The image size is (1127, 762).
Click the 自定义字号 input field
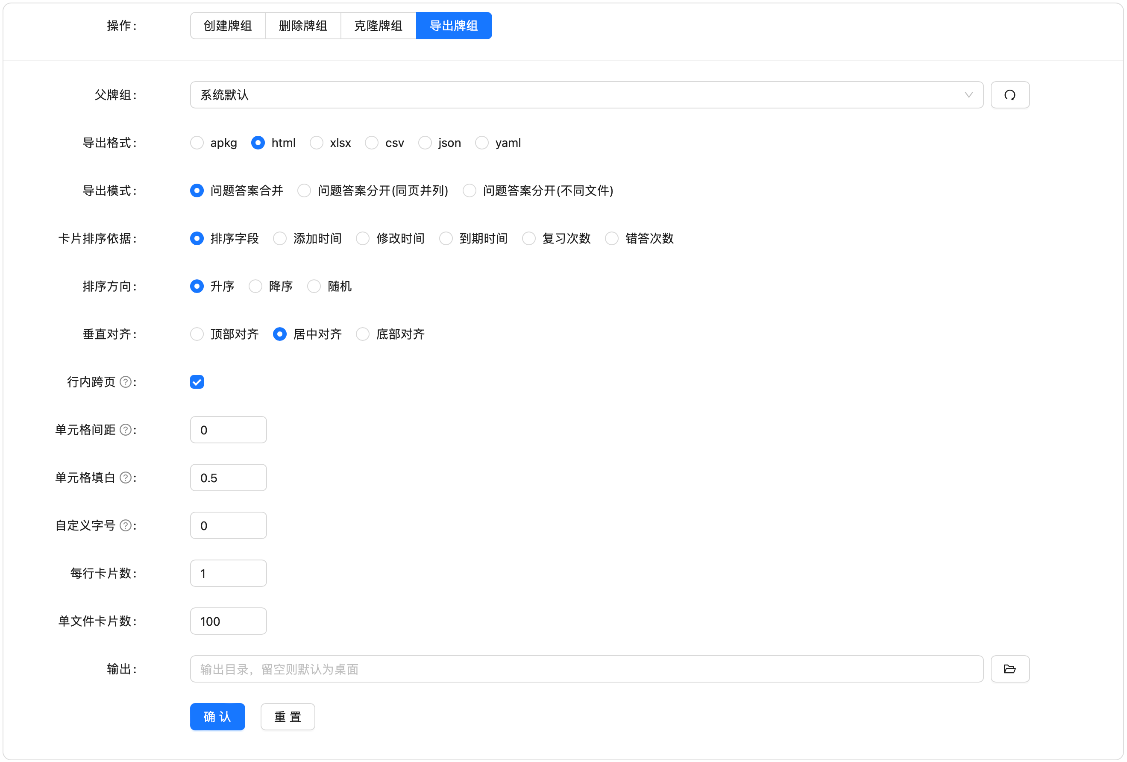pyautogui.click(x=229, y=525)
